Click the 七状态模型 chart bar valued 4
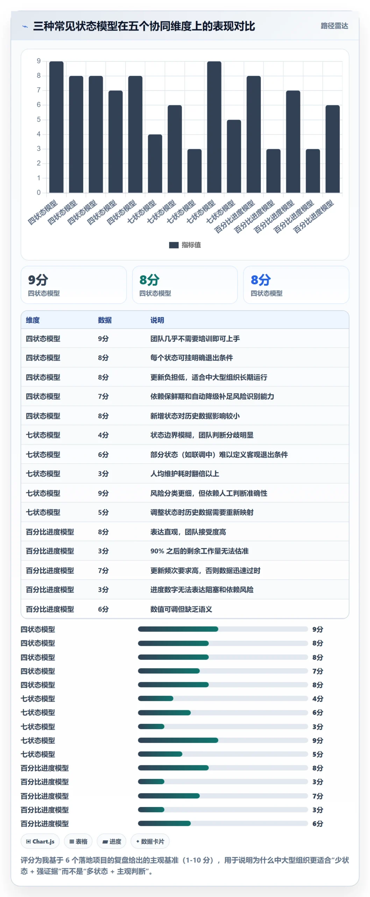This screenshot has height=897, width=370. [x=155, y=164]
